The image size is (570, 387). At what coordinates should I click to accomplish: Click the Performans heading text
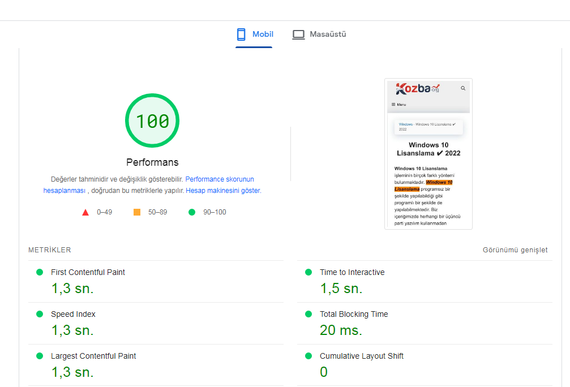[x=152, y=162]
